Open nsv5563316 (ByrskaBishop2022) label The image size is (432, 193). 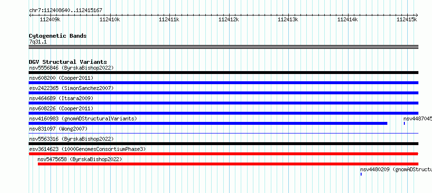[x=71, y=139]
